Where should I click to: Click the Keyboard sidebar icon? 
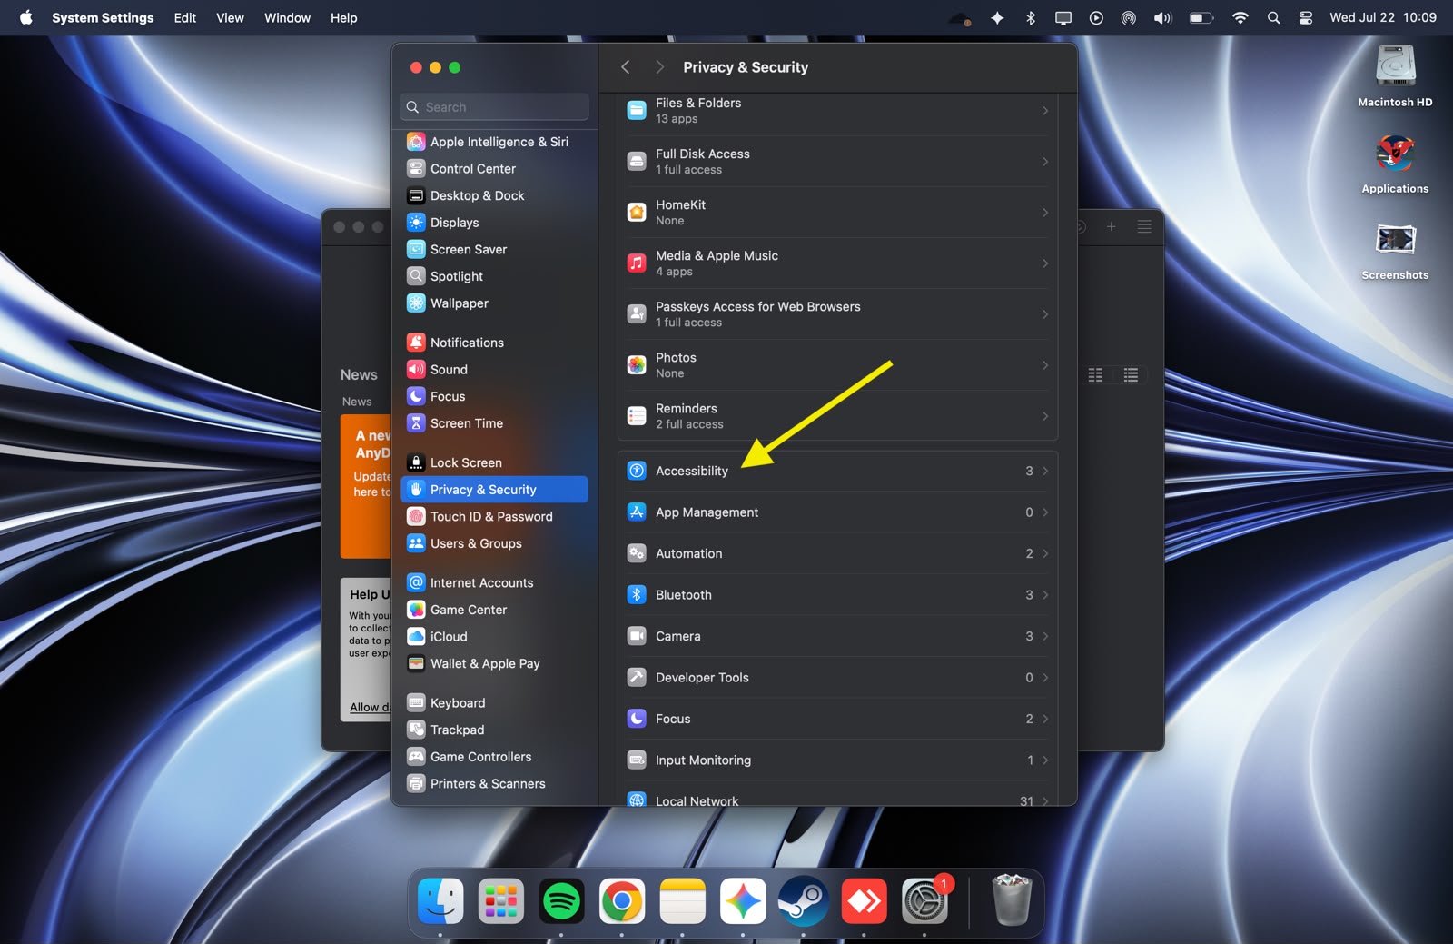416,703
